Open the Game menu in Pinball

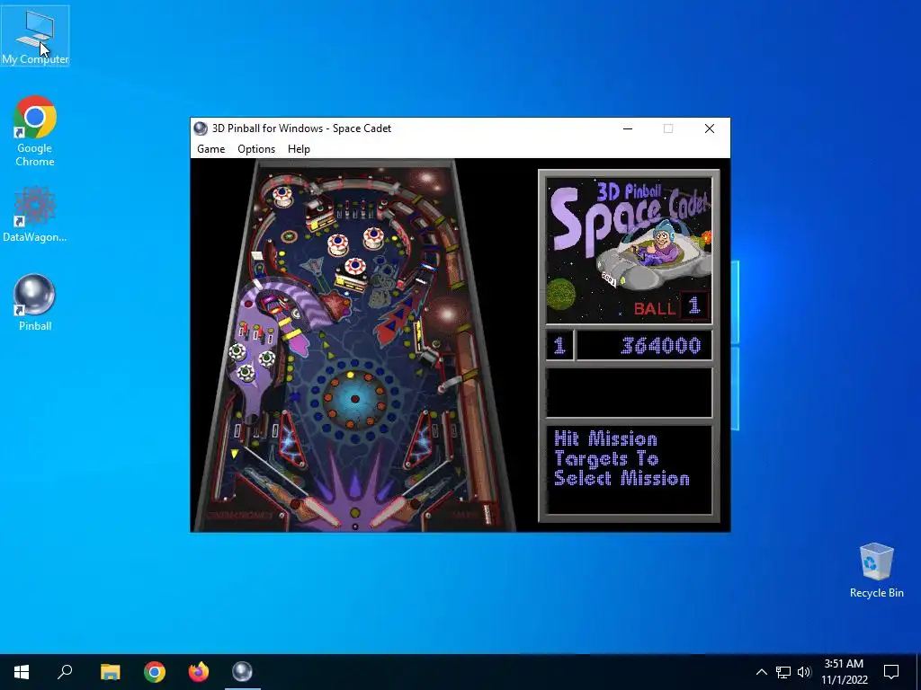210,149
